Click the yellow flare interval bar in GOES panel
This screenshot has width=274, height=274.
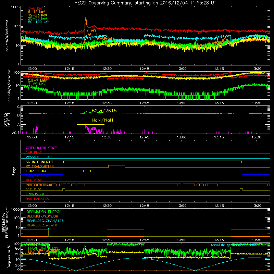pyautogui.click(x=90, y=125)
